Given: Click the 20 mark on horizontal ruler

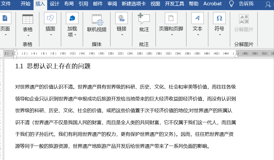Looking at the screenshot, I should click(x=111, y=53).
